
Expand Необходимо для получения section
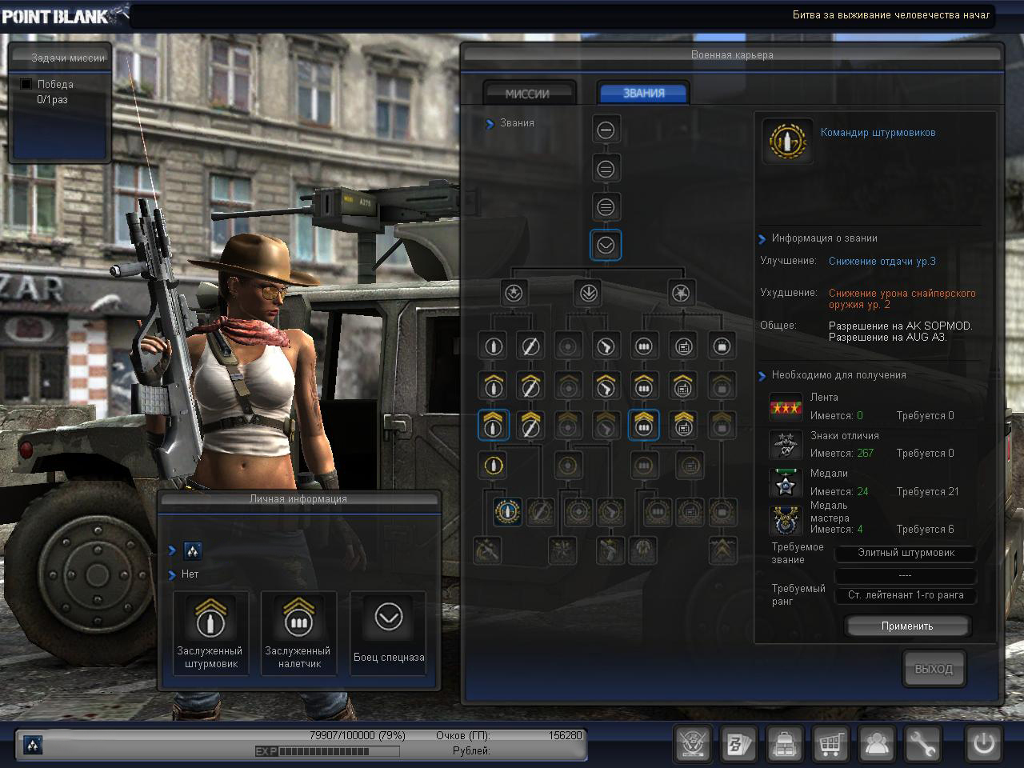[762, 375]
